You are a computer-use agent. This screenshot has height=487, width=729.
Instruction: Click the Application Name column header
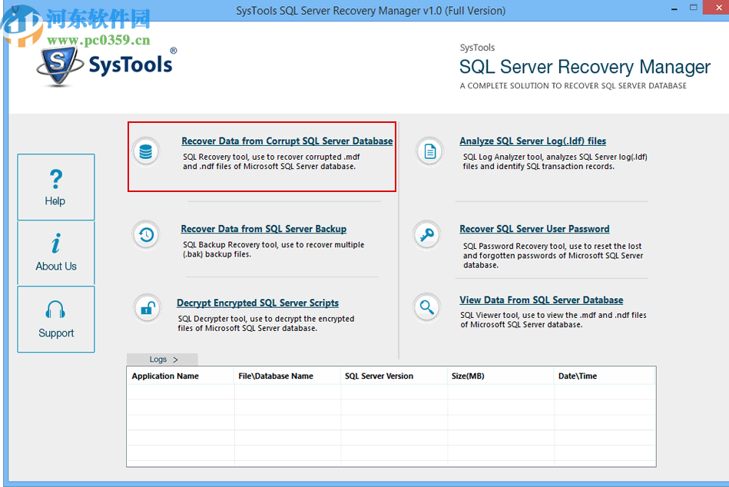pos(164,376)
